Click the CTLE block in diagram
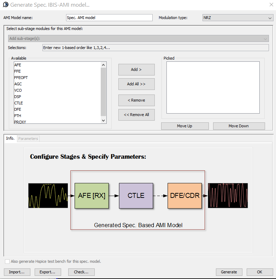The image size is (276, 279). coord(136,195)
